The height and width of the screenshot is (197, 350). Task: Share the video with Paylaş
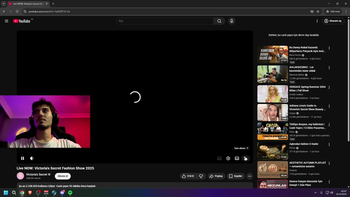click(216, 176)
